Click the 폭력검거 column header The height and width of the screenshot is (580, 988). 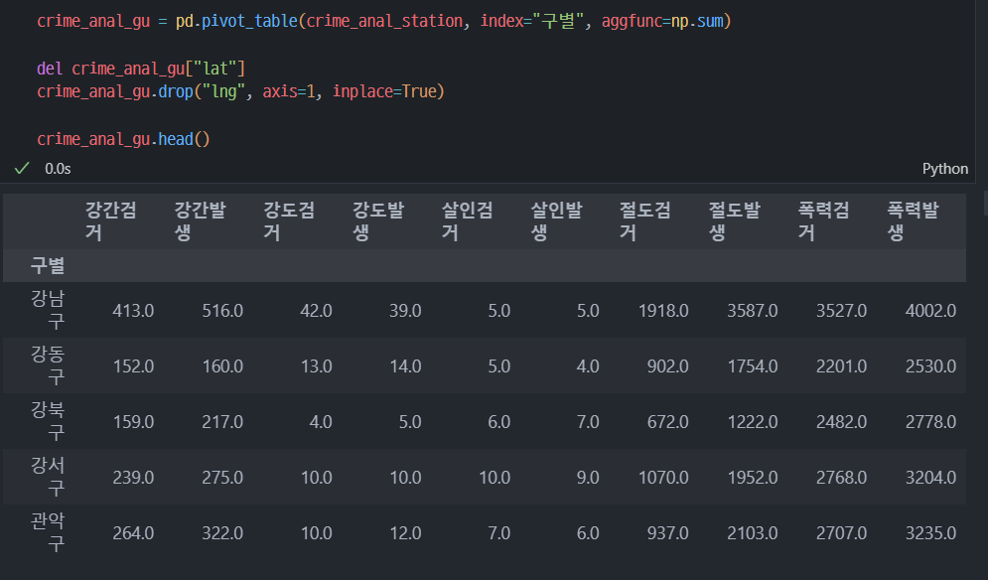tap(823, 221)
